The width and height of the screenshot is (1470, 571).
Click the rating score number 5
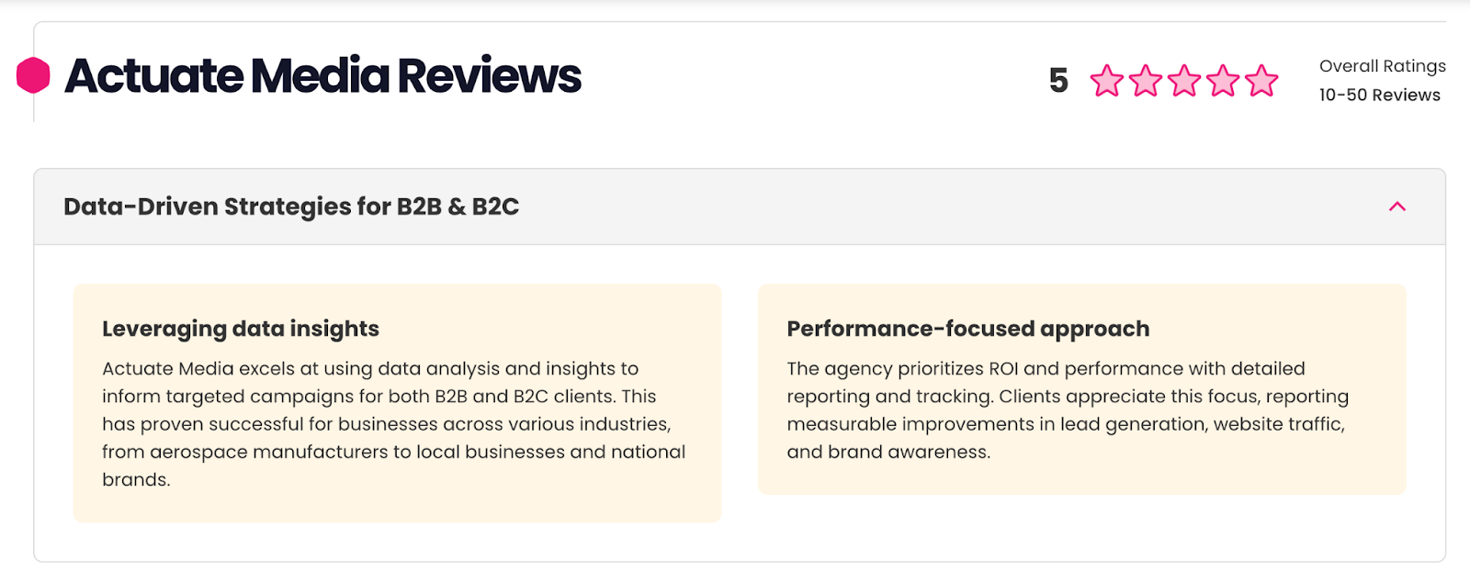[x=1058, y=81]
